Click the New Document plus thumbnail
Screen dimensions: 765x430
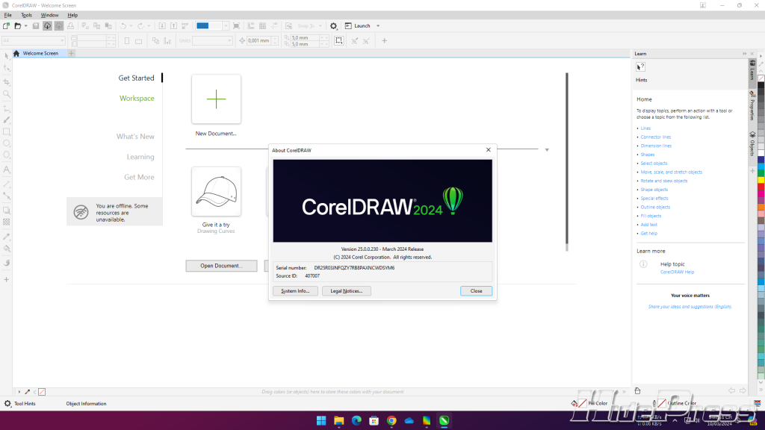pos(216,99)
